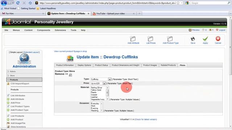The height and width of the screenshot is (130, 232).
Task: Select Pearls in Material list
Action: (94, 92)
